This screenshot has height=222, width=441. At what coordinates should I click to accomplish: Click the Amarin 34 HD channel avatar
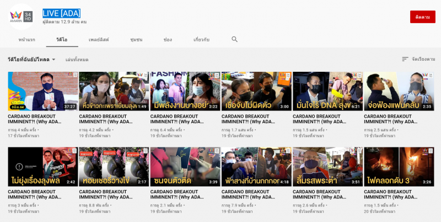pyautogui.click(x=21, y=17)
